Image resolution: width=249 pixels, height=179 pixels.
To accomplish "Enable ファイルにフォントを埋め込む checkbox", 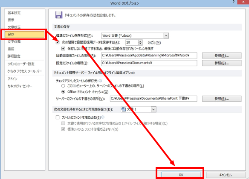I will (x=58, y=117).
